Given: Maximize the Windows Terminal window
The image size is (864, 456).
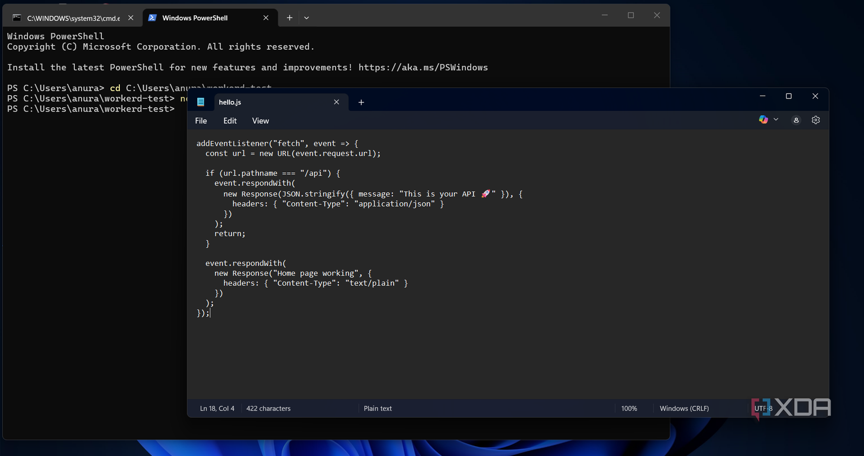Looking at the screenshot, I should click(630, 16).
